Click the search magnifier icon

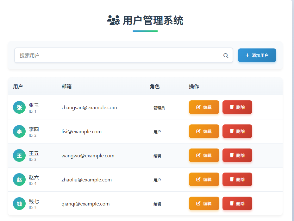click(x=226, y=55)
